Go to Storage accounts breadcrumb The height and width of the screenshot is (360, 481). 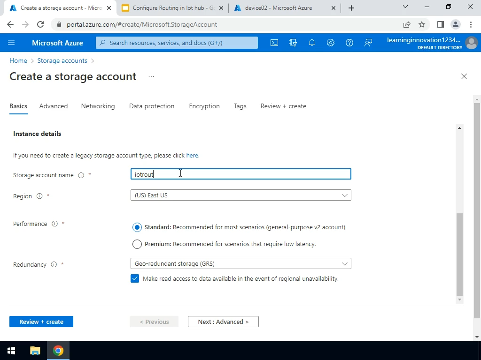click(x=62, y=60)
